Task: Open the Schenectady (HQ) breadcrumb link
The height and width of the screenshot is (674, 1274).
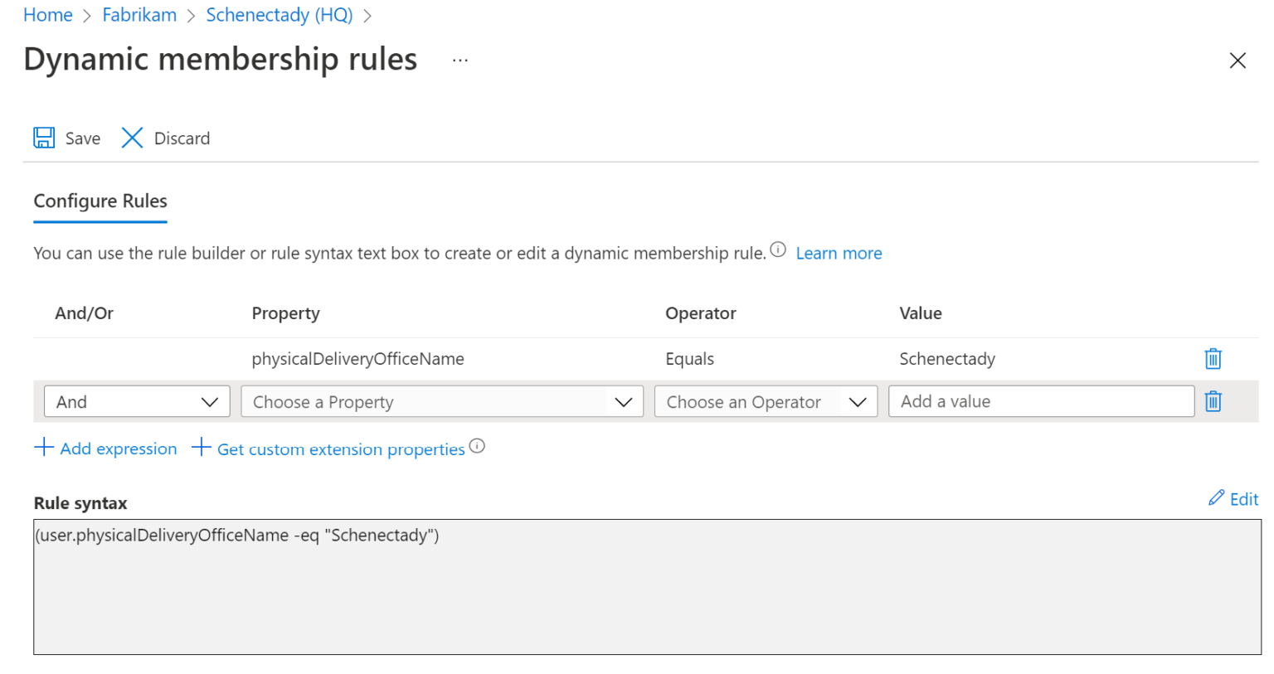Action: 279,15
